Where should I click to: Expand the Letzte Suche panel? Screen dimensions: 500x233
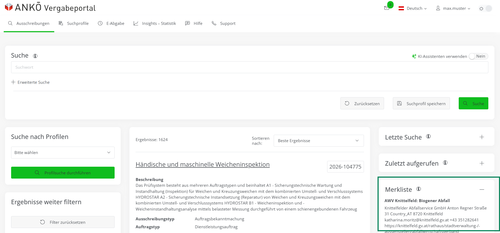pos(482,137)
